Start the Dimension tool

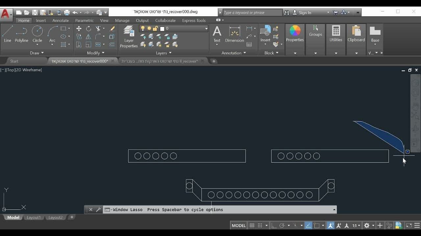click(235, 34)
